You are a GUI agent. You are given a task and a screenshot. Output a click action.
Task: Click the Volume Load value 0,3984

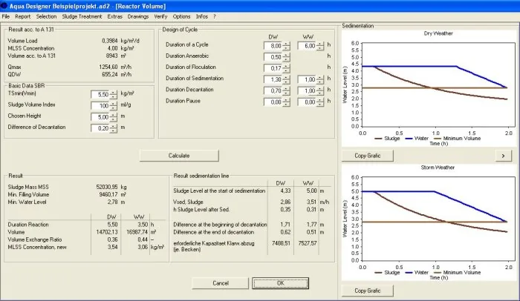click(x=110, y=41)
